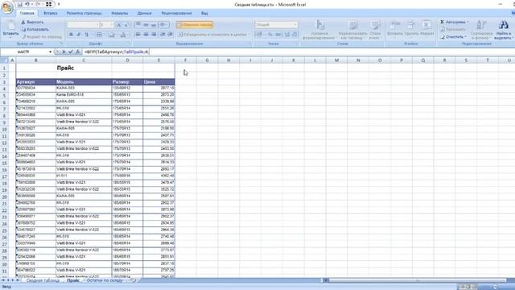This screenshot has width=515, height=290.
Task: Toggle Italic formatting
Action: pyautogui.click(x=79, y=35)
